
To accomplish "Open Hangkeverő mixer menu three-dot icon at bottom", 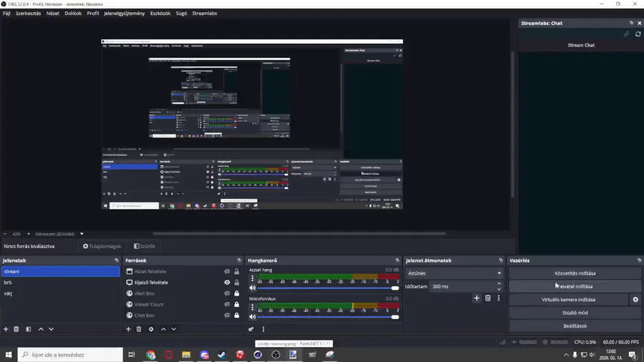I will [x=263, y=329].
